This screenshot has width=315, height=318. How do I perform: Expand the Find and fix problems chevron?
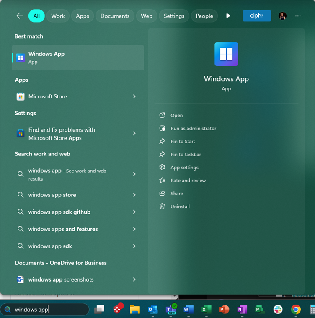(134, 134)
